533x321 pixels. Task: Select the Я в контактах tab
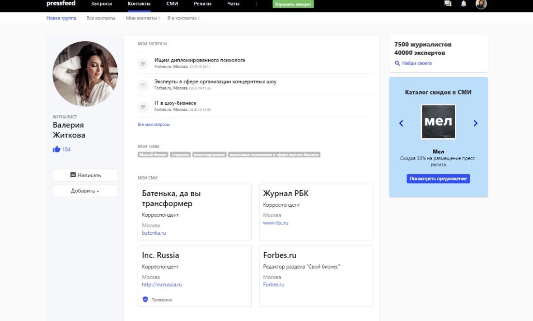pos(183,18)
